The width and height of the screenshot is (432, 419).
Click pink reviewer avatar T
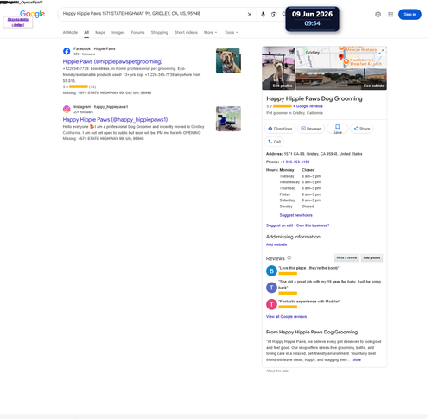click(x=271, y=304)
